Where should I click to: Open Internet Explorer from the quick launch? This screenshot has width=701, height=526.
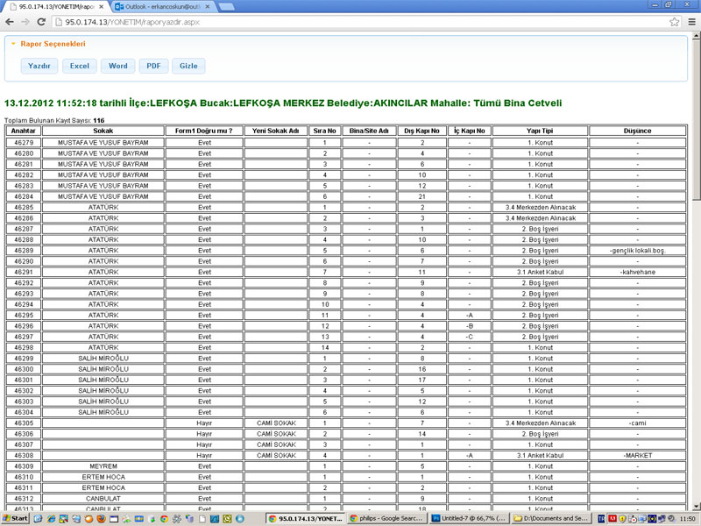[x=52, y=519]
